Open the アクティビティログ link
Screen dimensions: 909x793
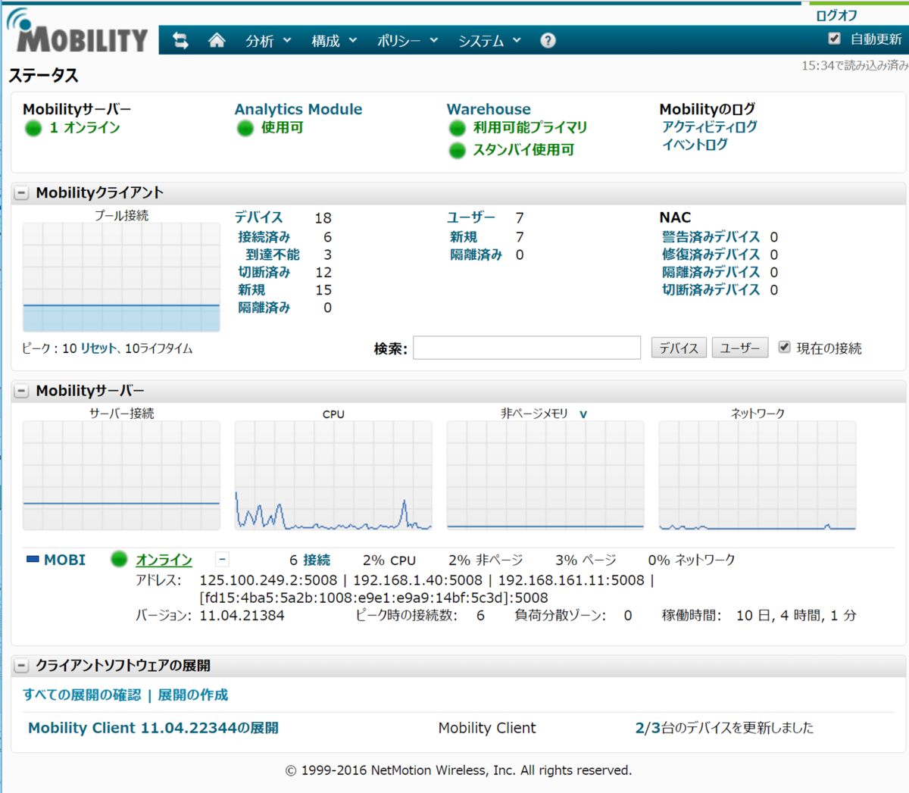tap(710, 127)
